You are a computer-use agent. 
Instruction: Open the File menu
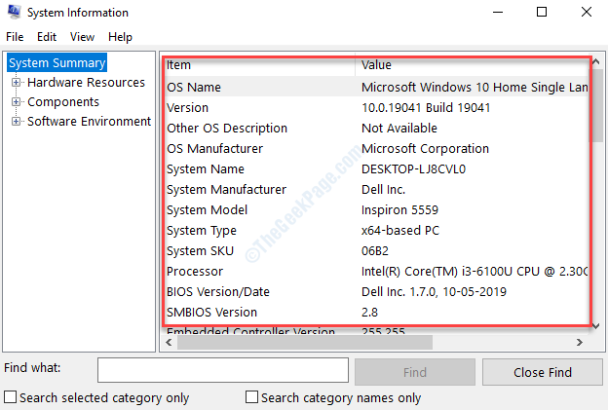(x=15, y=37)
